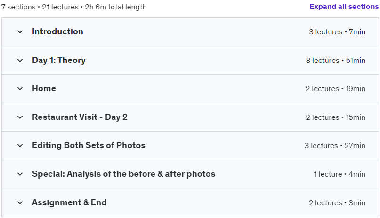Expand all sections using the link

pyautogui.click(x=344, y=7)
